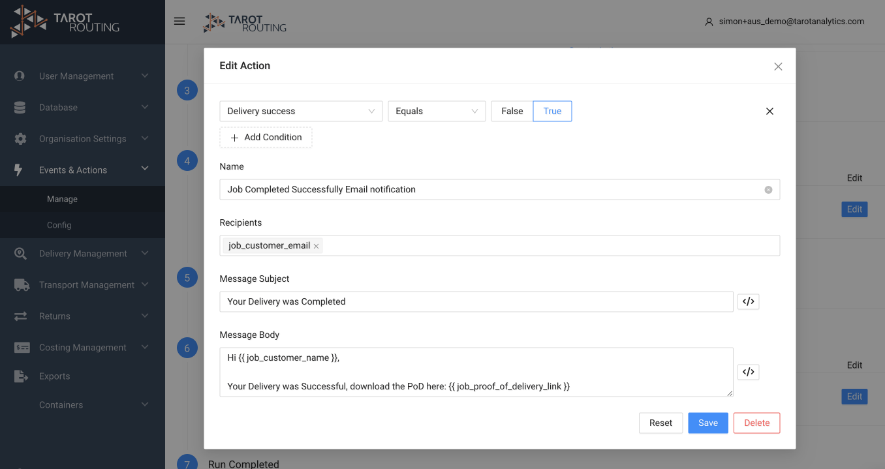Open code editor for Message Body

pos(749,372)
